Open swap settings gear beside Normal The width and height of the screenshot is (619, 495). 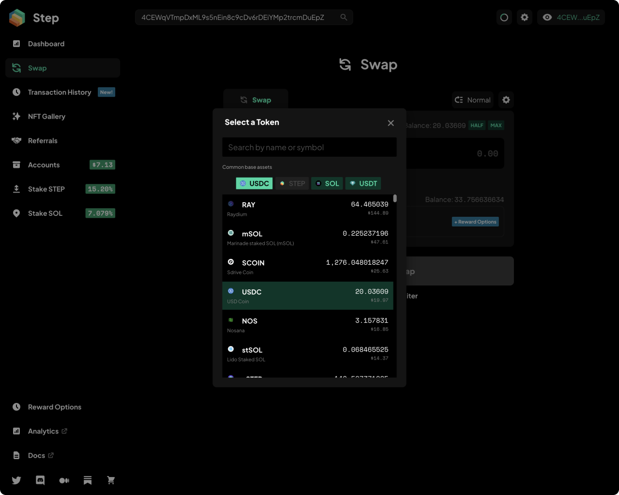click(x=506, y=100)
